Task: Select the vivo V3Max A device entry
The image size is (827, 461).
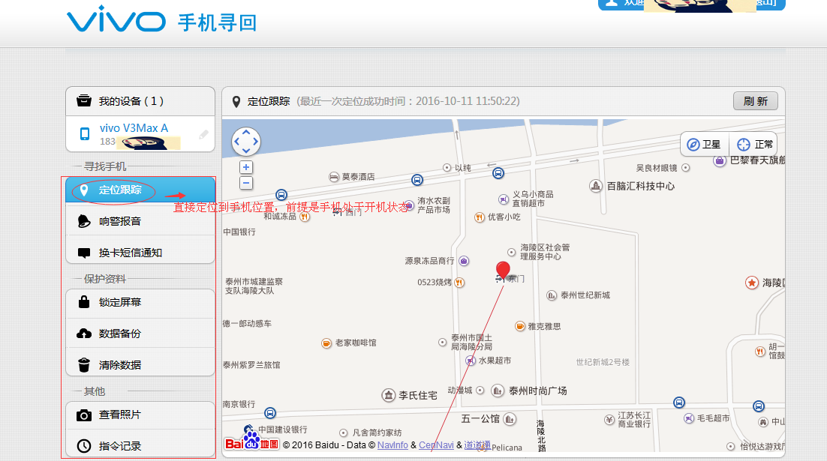Action: coord(134,127)
